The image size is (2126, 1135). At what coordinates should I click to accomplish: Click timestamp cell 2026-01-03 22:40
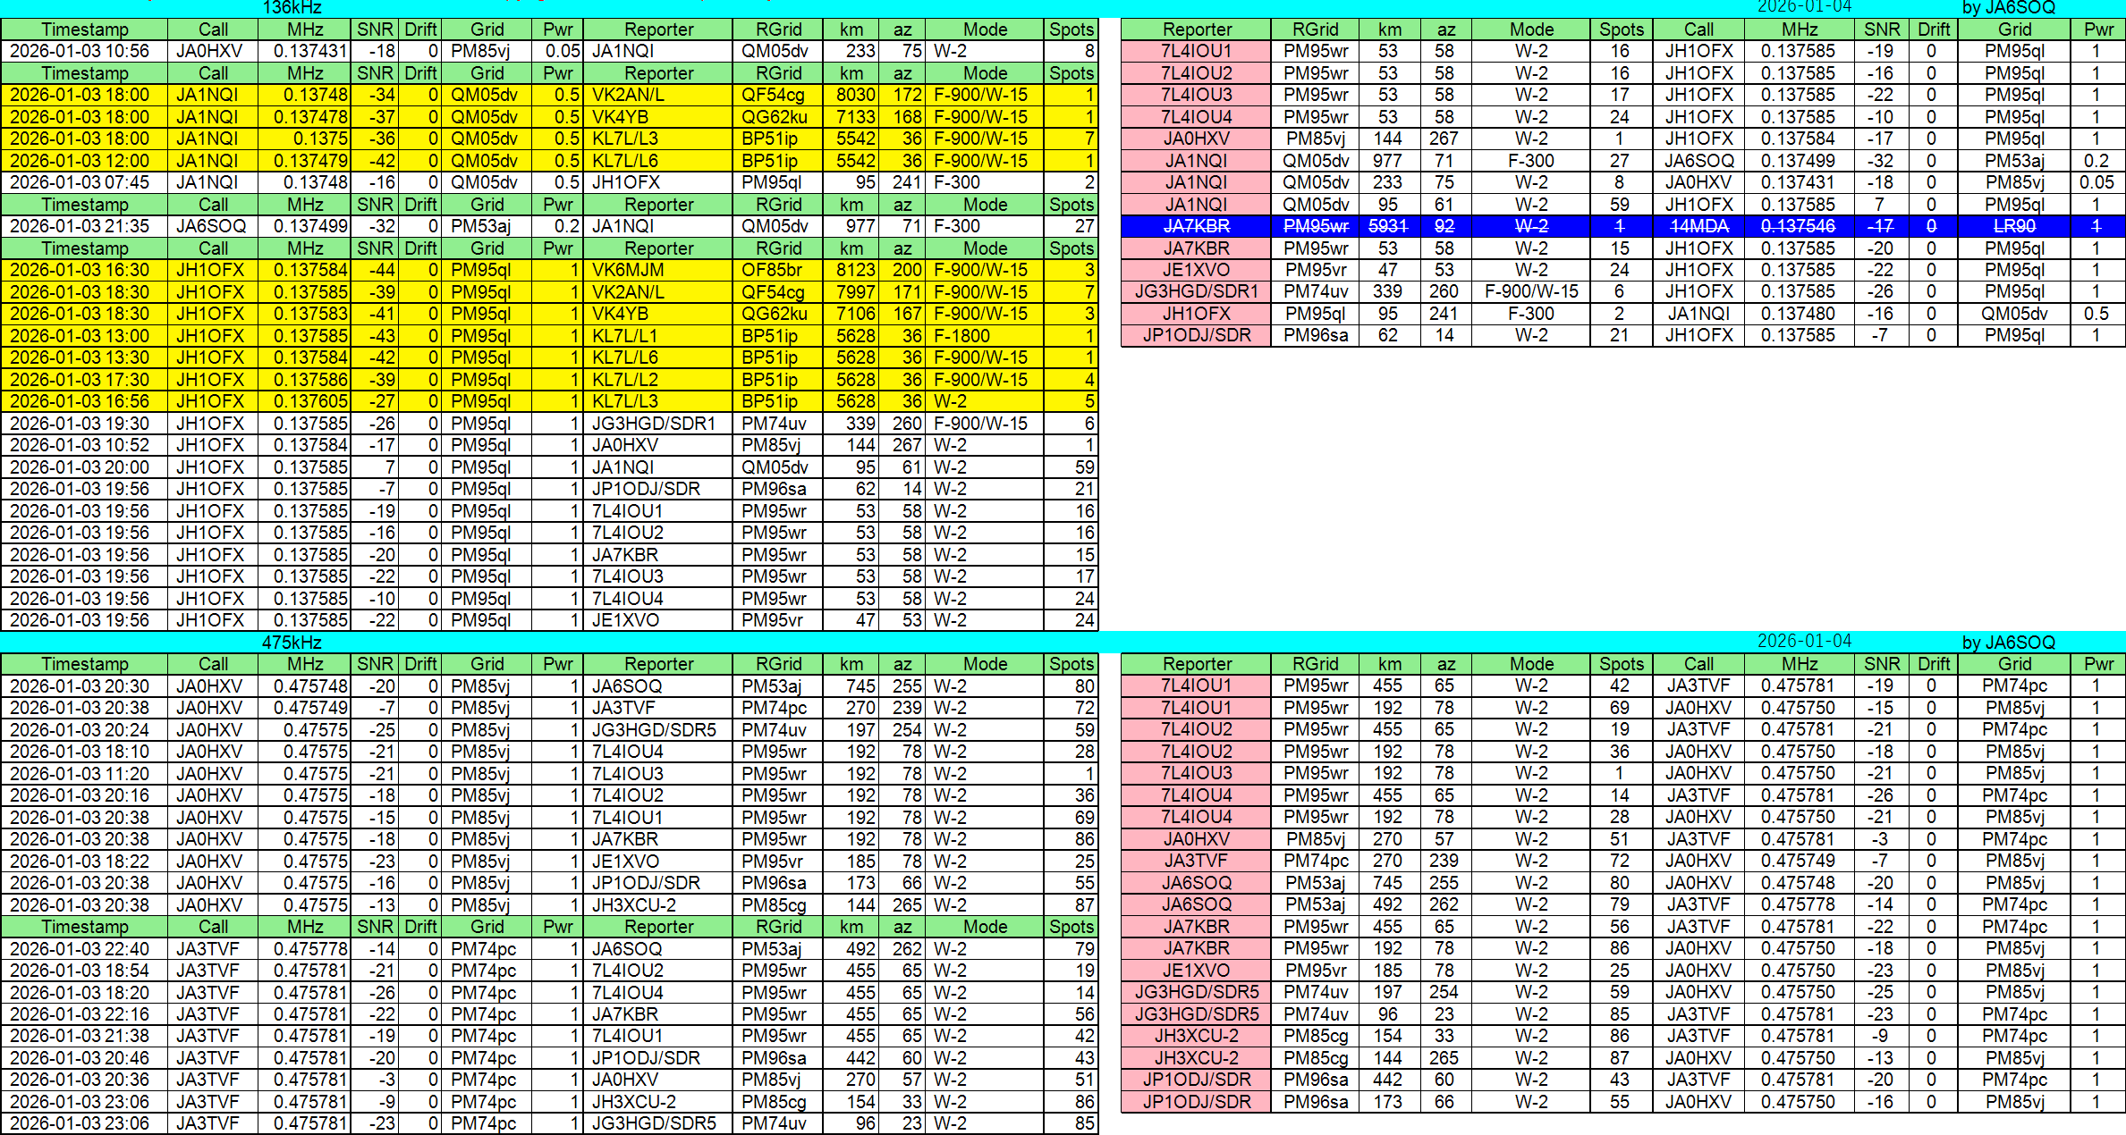point(80,949)
